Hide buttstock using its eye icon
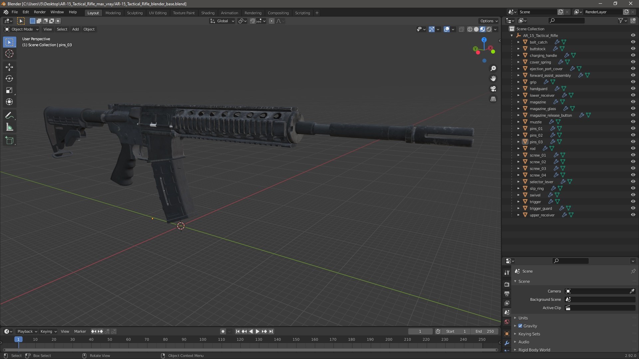 coord(633,49)
